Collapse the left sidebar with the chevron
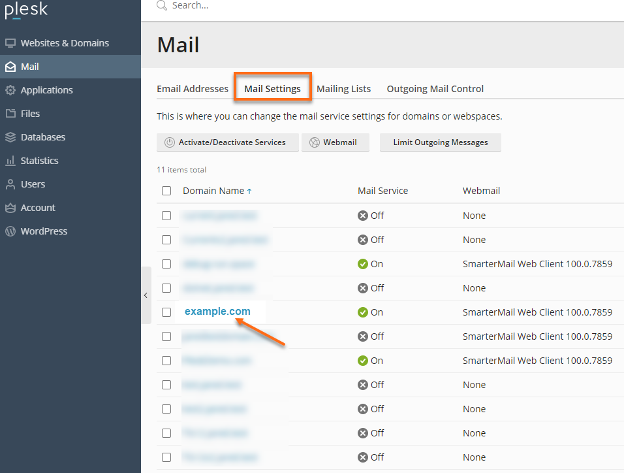The width and height of the screenshot is (624, 473). point(146,295)
